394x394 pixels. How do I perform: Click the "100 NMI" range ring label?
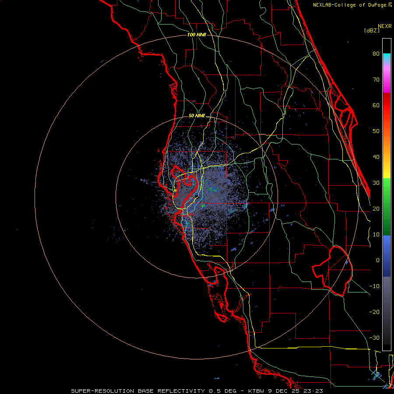(x=197, y=35)
